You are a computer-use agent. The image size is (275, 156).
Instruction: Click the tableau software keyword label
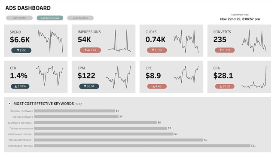point(23,117)
